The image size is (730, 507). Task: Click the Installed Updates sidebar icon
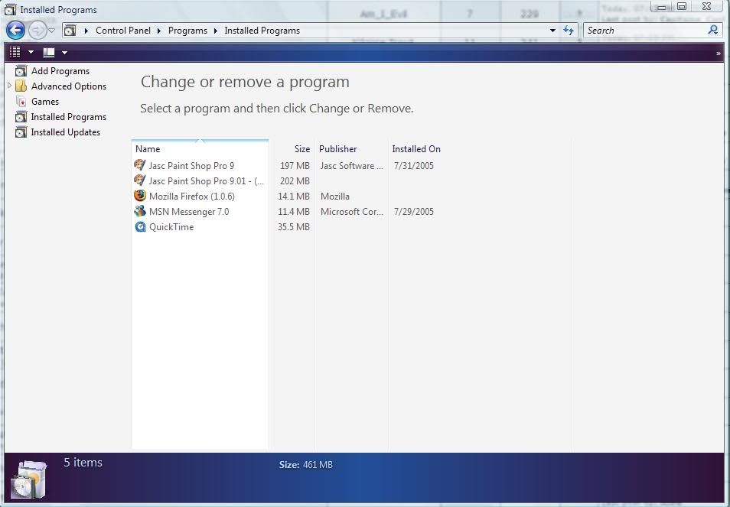(x=21, y=132)
